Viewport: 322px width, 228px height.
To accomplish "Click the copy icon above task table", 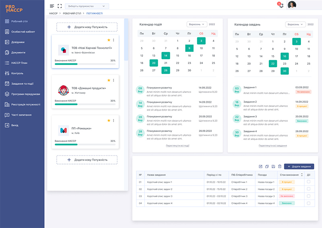I will coord(267,166).
